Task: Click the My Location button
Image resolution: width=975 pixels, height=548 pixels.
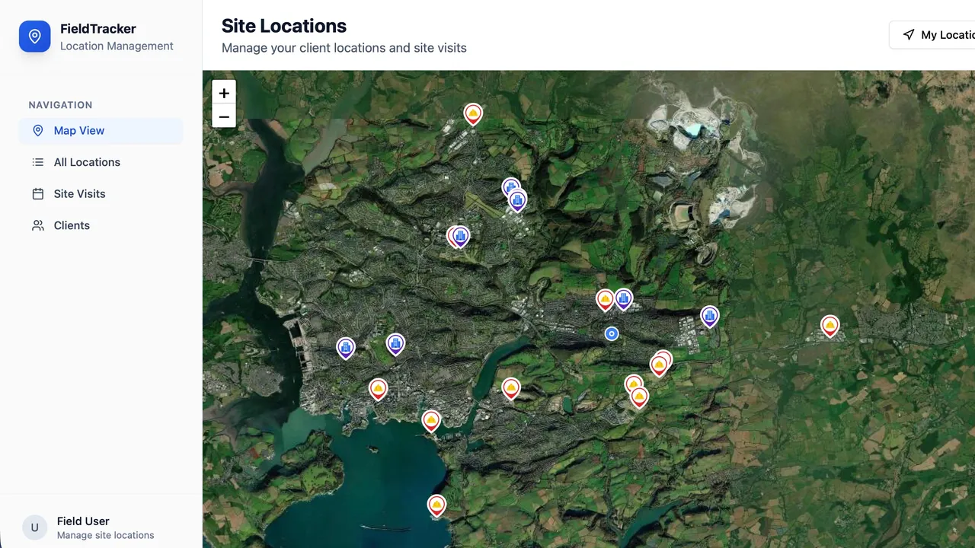Action: tap(932, 35)
